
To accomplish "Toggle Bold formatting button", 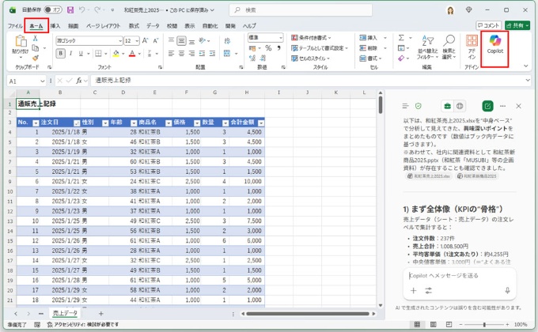I will click(x=61, y=54).
